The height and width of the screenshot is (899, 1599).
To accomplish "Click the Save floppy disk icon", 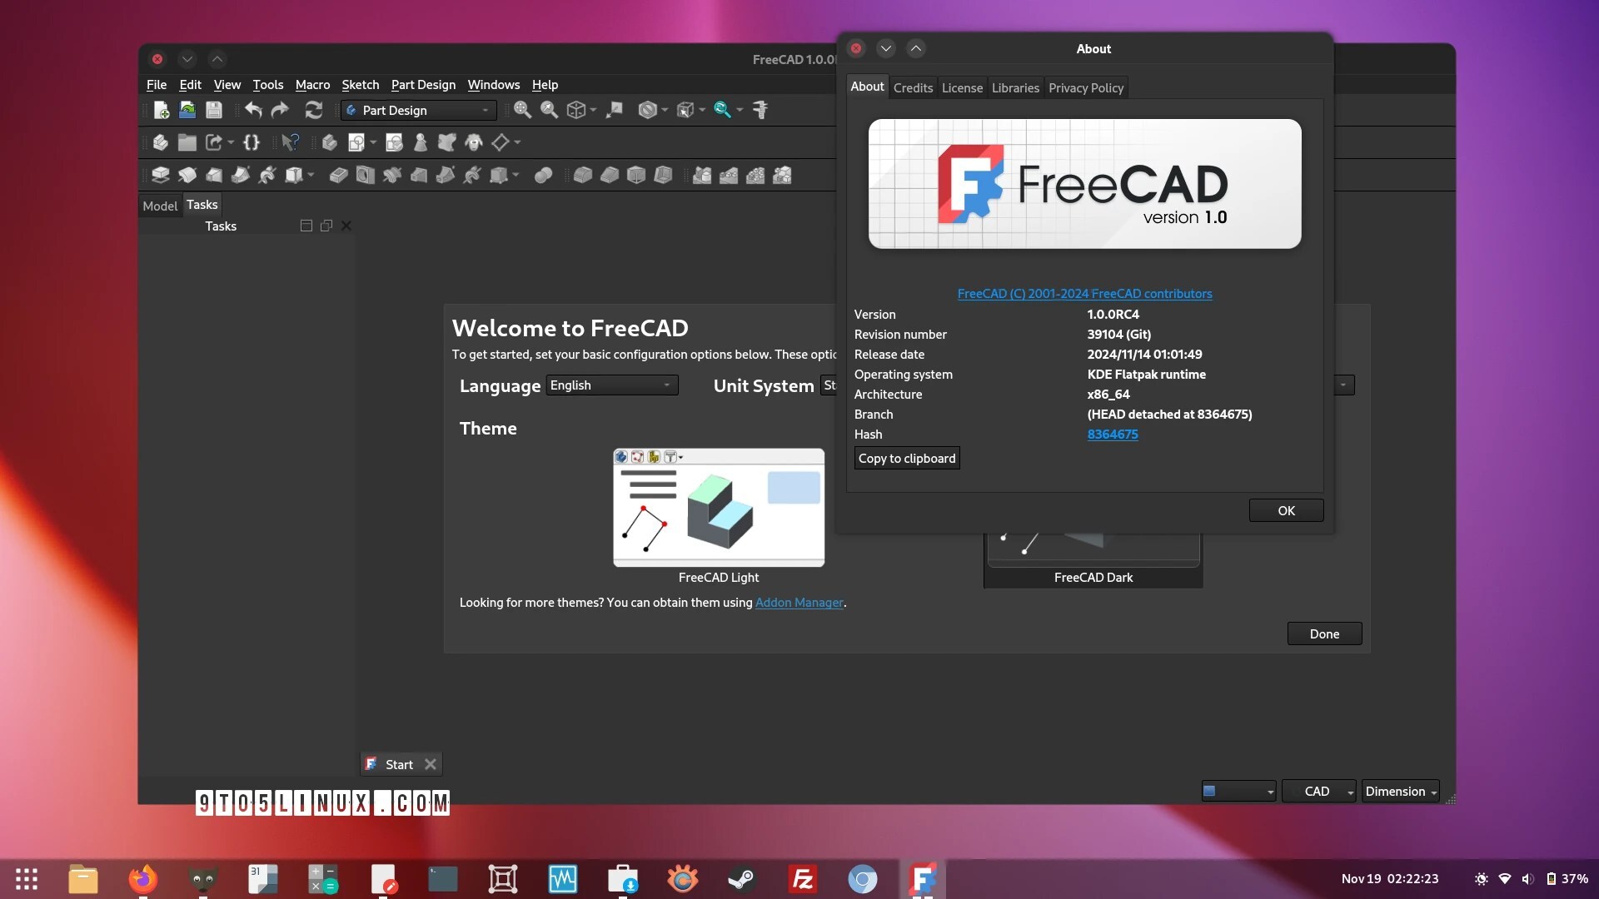I will click(214, 110).
